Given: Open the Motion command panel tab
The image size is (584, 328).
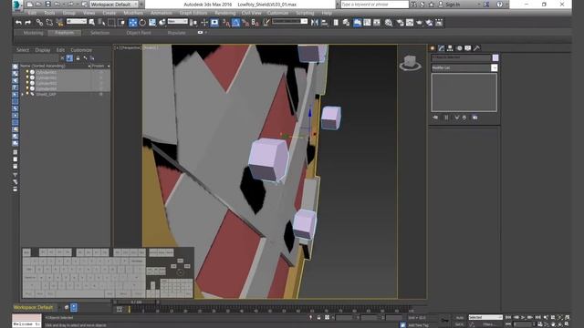Looking at the screenshot, I should click(x=459, y=48).
